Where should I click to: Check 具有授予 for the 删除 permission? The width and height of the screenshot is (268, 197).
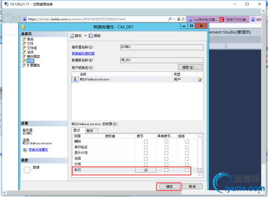coord(166,141)
